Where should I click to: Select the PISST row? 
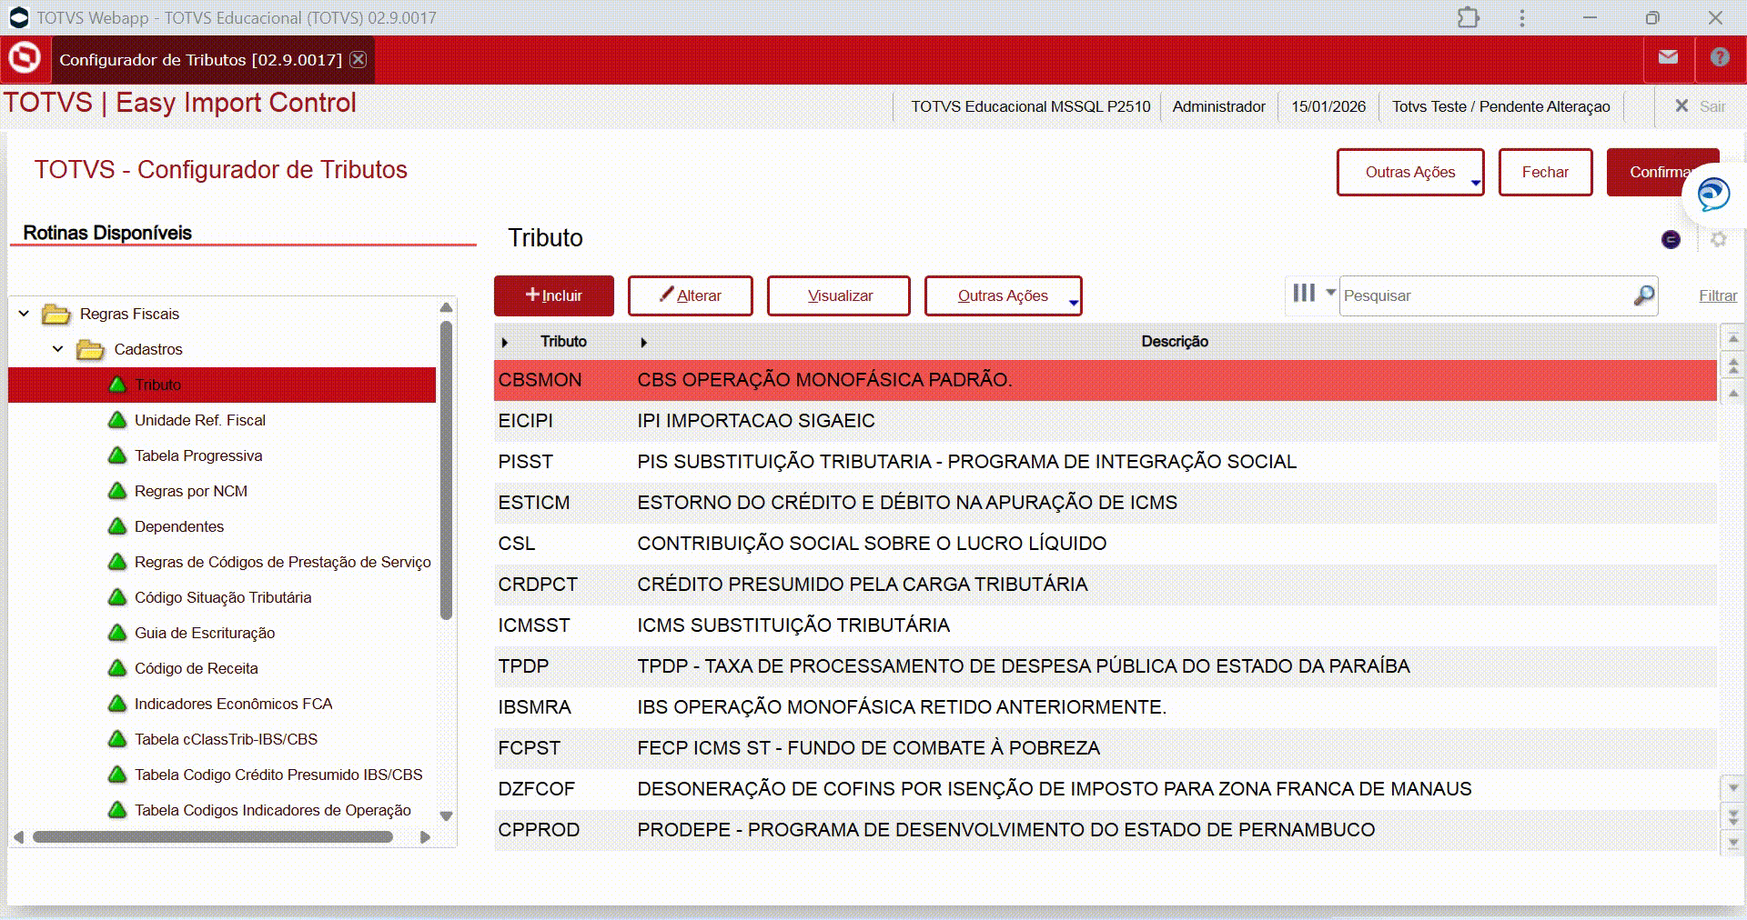click(x=1105, y=462)
